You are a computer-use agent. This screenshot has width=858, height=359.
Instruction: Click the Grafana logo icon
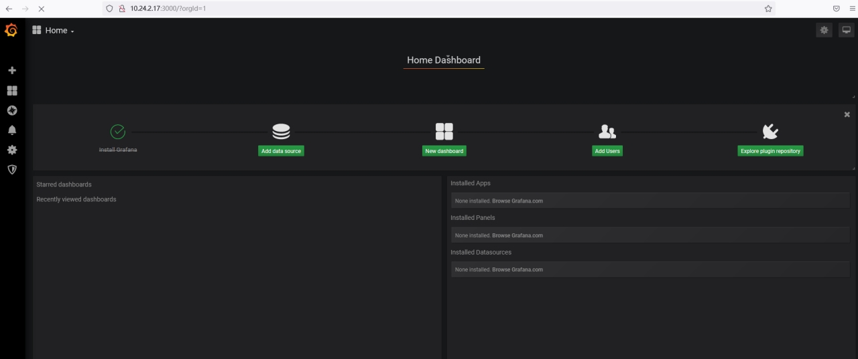click(11, 30)
